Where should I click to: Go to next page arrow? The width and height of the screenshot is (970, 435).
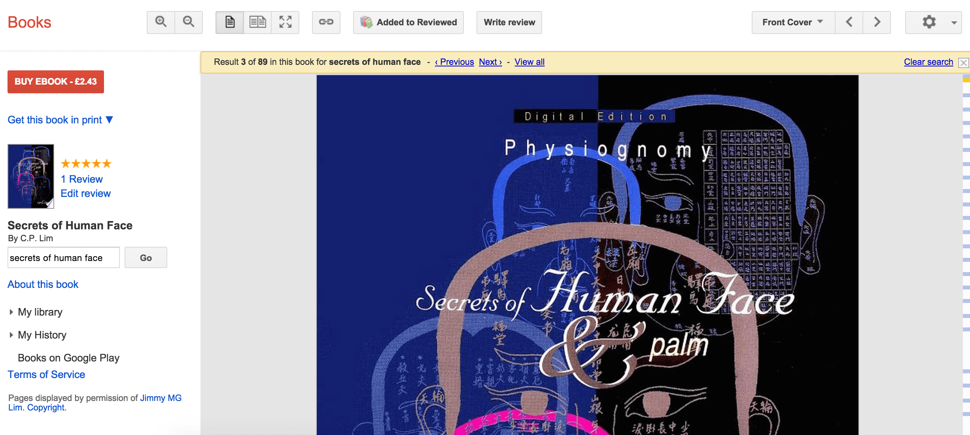click(877, 22)
